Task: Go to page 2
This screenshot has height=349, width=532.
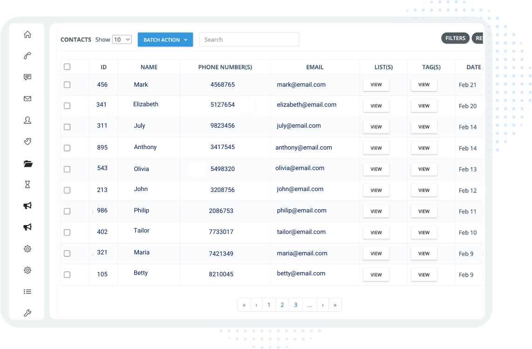Action: tap(282, 305)
